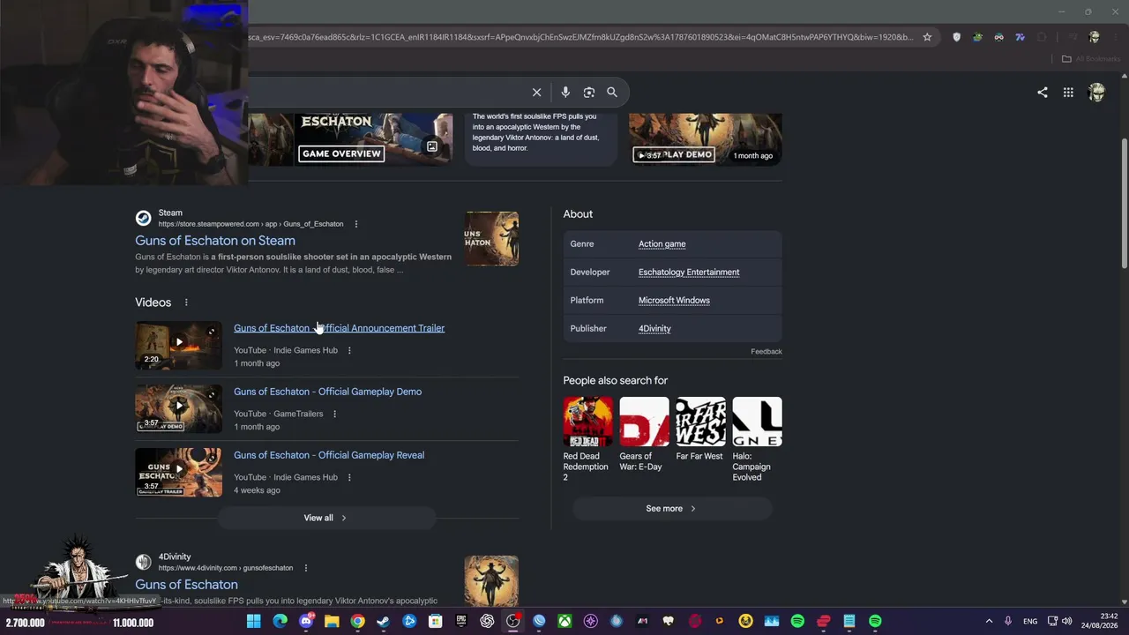The height and width of the screenshot is (635, 1129).
Task: Open more options for the Videos section
Action: click(x=186, y=303)
